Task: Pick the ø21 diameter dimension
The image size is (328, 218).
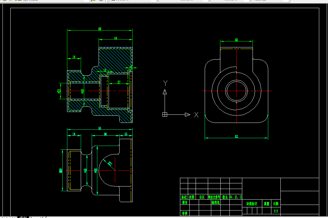Action: tap(59, 91)
